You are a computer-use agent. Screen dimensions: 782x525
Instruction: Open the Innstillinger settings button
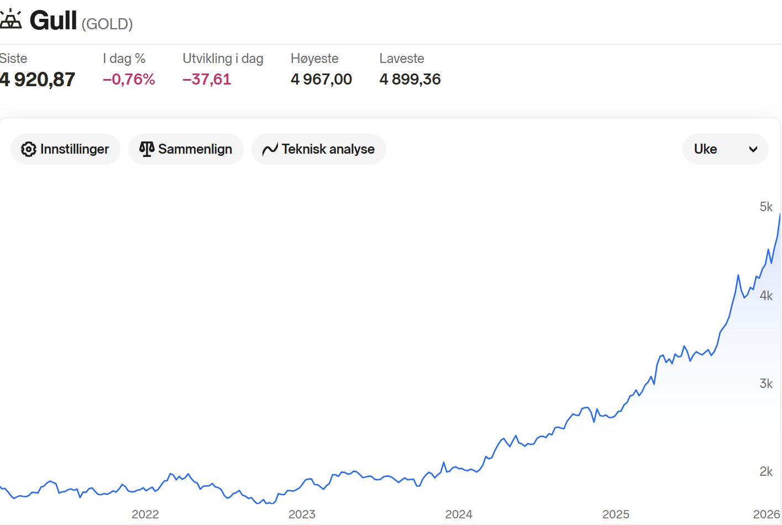pos(65,149)
